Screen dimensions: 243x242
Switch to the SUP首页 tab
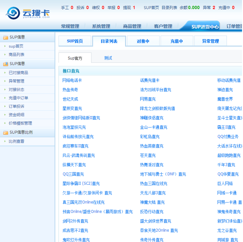pyautogui.click(x=75, y=41)
